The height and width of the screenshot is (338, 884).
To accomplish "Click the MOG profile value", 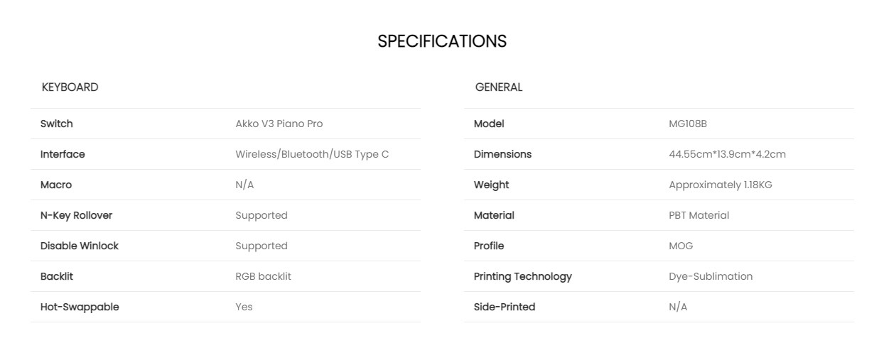I will 680,246.
